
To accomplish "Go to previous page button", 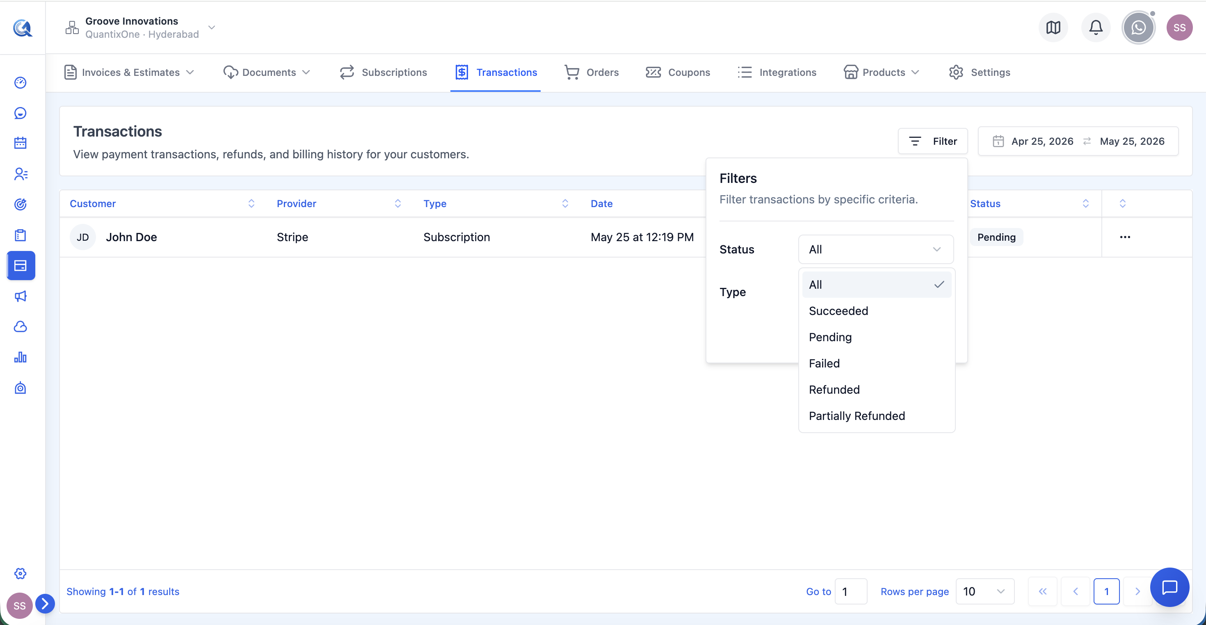I will click(1076, 591).
